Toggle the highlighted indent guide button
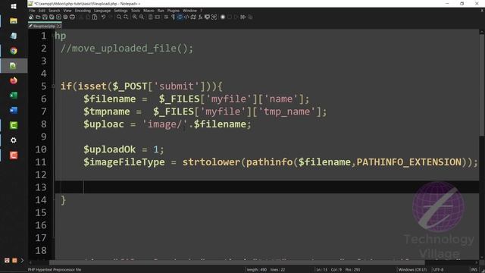The height and width of the screenshot is (273, 485). [180, 17]
